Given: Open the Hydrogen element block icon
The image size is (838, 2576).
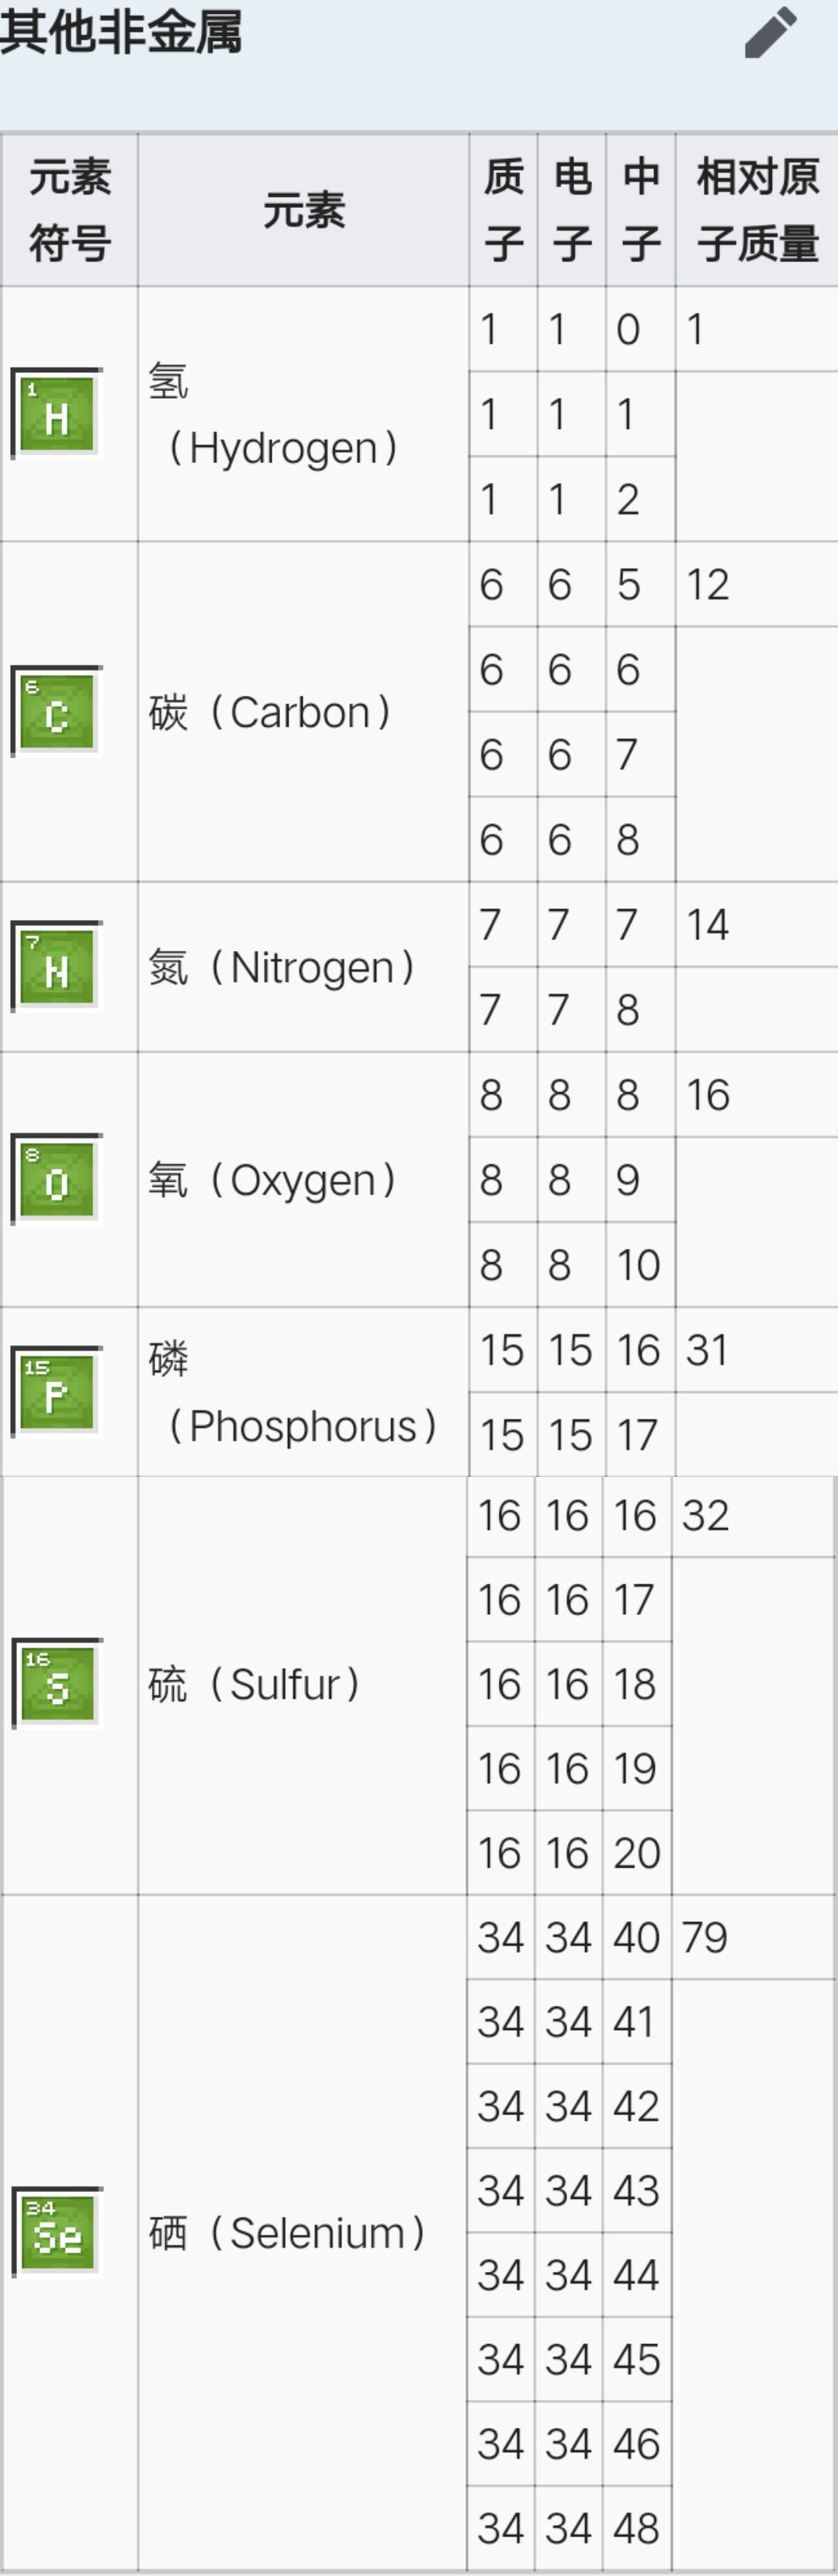Looking at the screenshot, I should pos(56,413).
